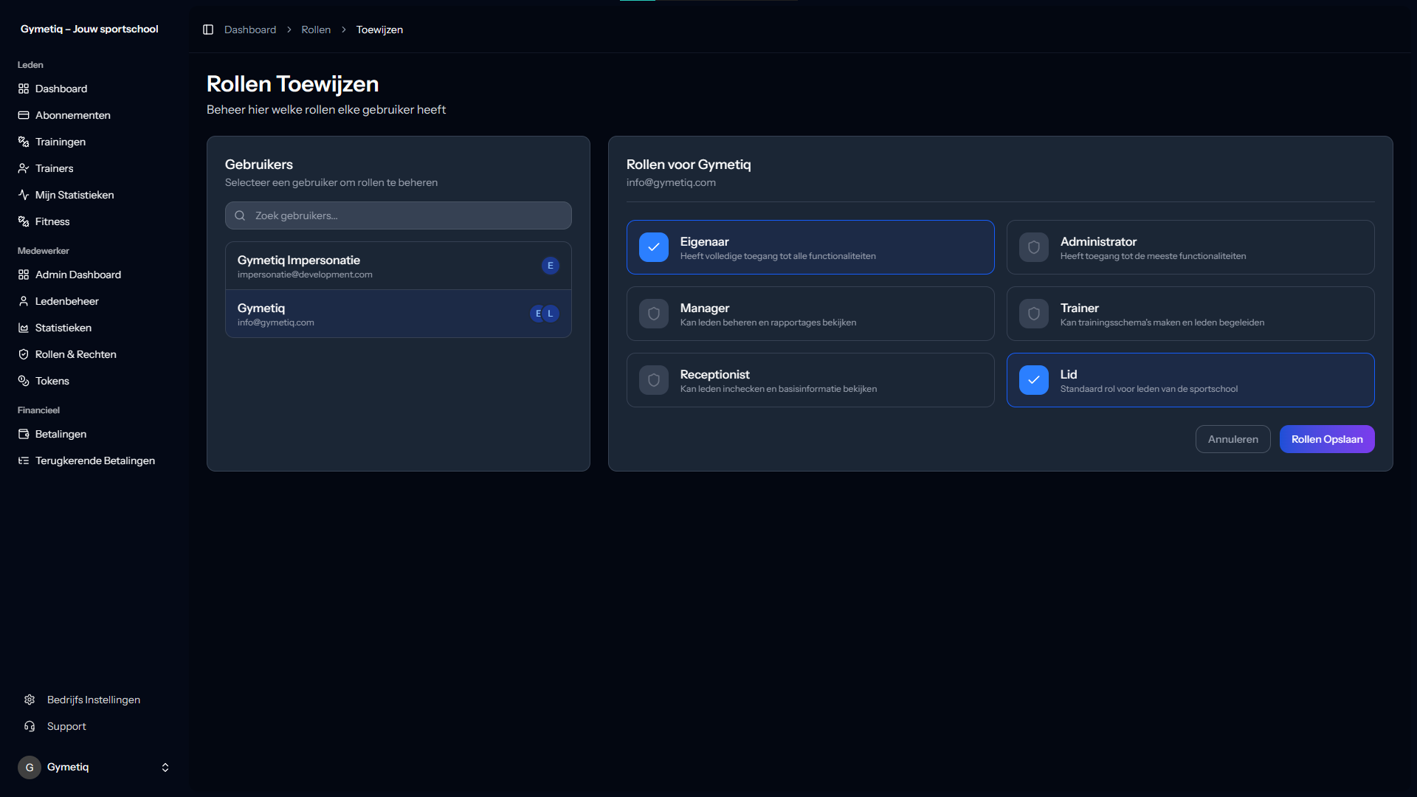Click the E badge on Gymetiq Impersonatie row
This screenshot has height=797, width=1417.
[551, 266]
